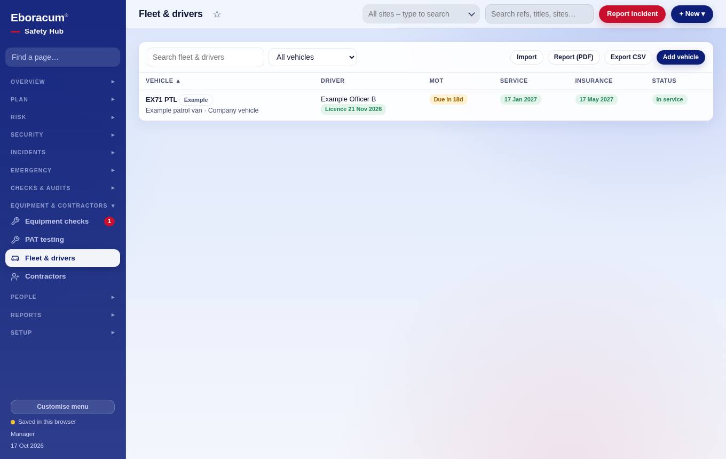Open the All sites selector dropdown
726x459 pixels.
click(421, 14)
